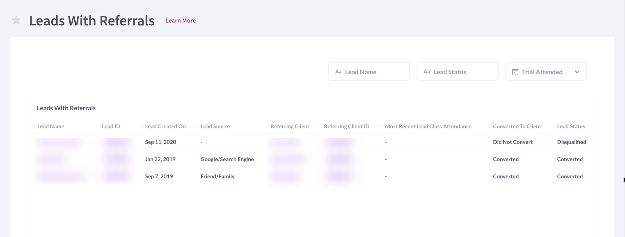Click the Sep 7, 2019 date cell

159,176
